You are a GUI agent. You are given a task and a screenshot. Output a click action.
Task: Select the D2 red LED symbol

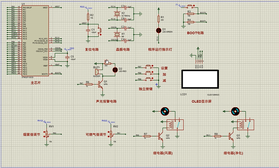click(x=115, y=70)
